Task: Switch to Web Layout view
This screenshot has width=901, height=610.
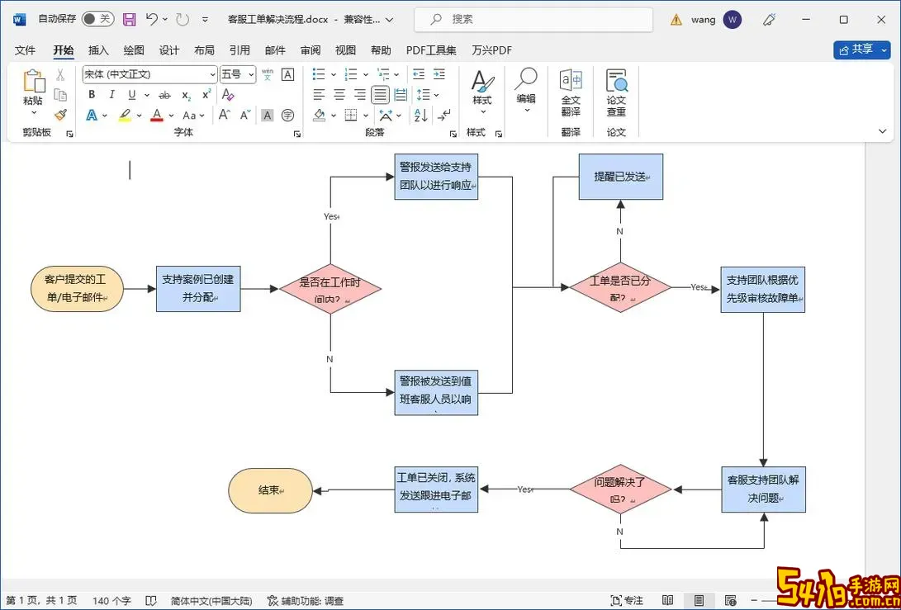Action: click(730, 601)
